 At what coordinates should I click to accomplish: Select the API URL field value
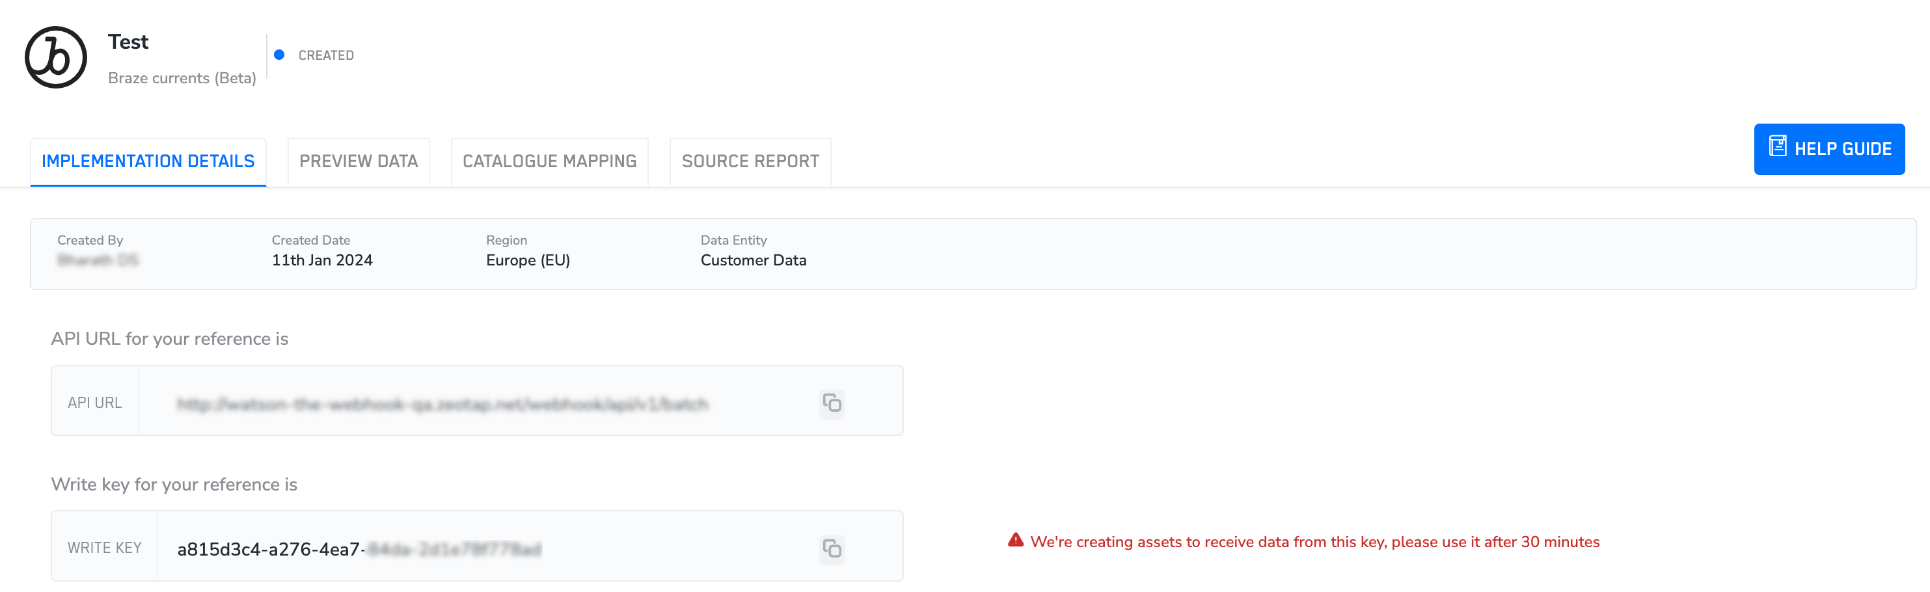(444, 403)
